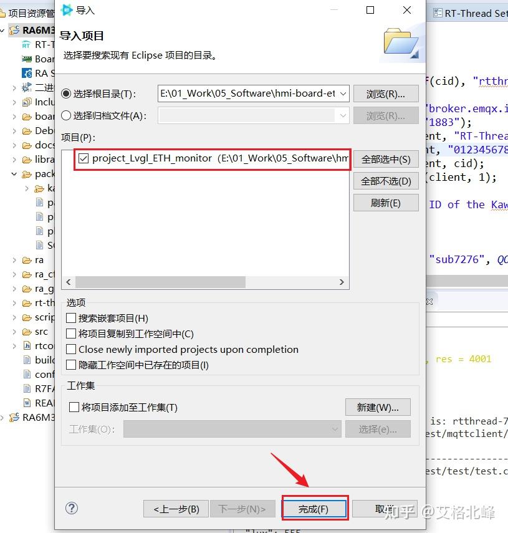Collapse the packages folder in tree
This screenshot has width=508, height=533.
click(x=14, y=174)
